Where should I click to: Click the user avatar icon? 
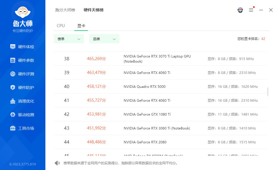[x=240, y=10]
